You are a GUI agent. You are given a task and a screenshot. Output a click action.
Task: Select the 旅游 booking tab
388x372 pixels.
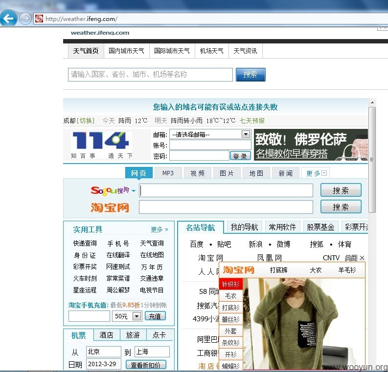click(133, 335)
